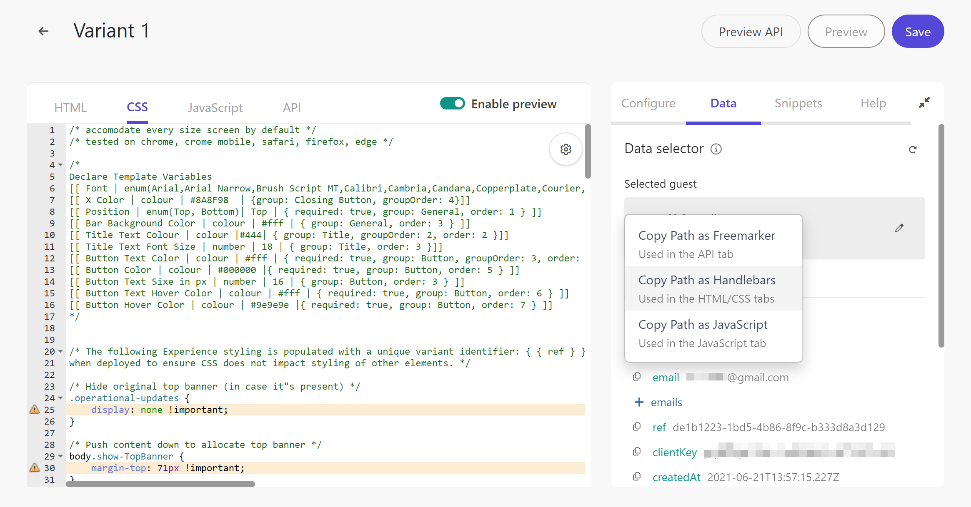Image resolution: width=971 pixels, height=507 pixels.
Task: Copy the ref field path
Action: click(x=637, y=427)
